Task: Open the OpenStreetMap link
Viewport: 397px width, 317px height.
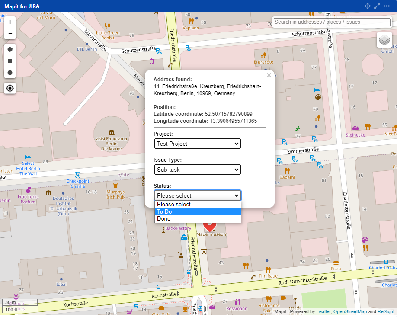Action: 350,311
